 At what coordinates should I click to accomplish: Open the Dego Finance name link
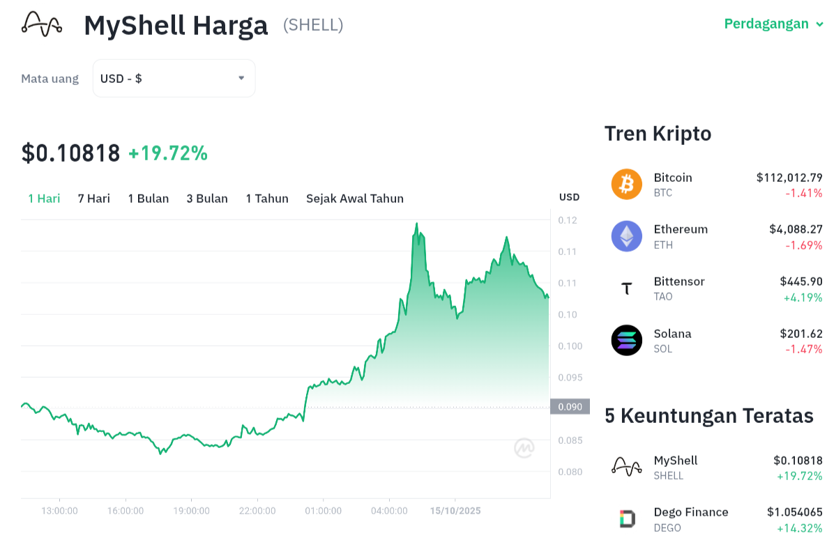point(690,512)
